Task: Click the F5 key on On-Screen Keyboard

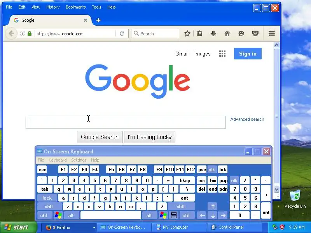Action: (x=111, y=170)
